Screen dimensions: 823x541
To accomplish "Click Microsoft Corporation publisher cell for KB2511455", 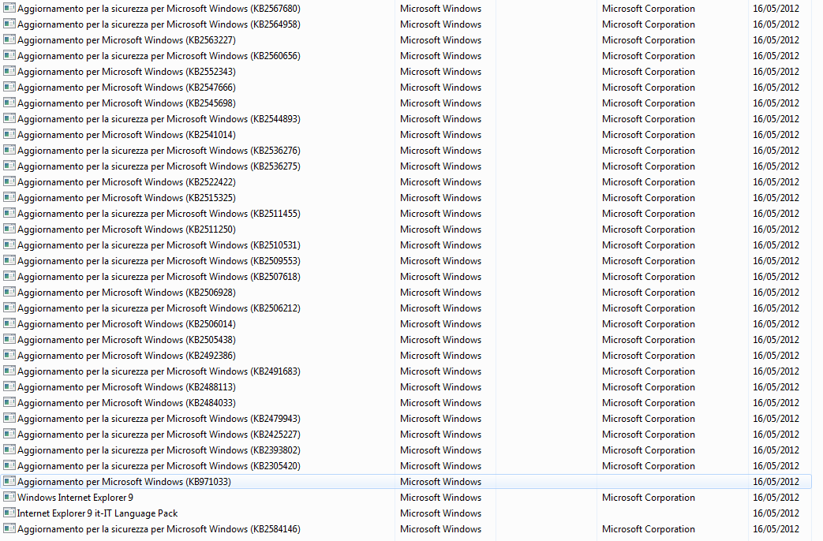I will click(x=648, y=214).
